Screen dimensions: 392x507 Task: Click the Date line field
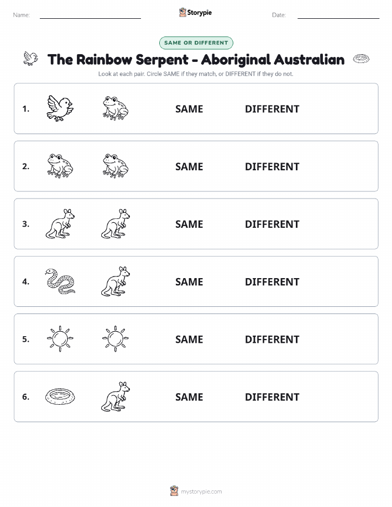click(x=338, y=15)
